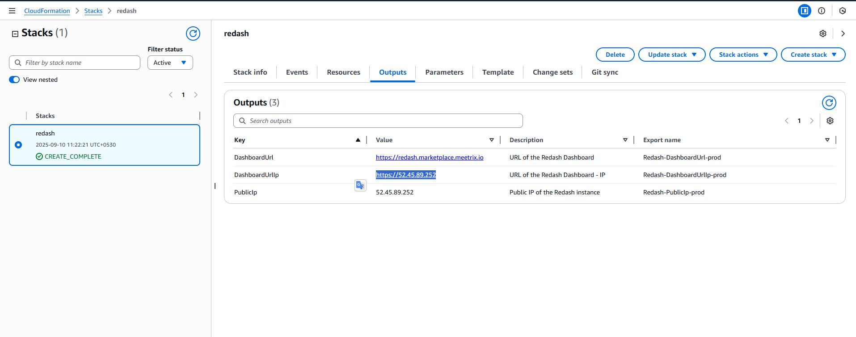Open the https://52.45.89.252 link
The width and height of the screenshot is (856, 337).
click(x=406, y=175)
